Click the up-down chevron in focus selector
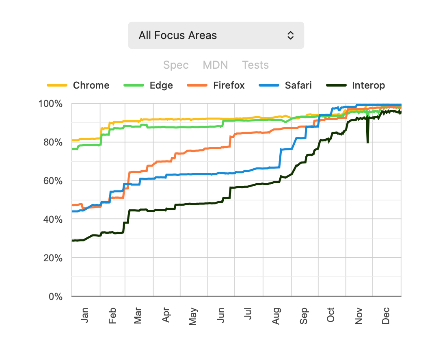This screenshot has height=343, width=432. (x=290, y=35)
